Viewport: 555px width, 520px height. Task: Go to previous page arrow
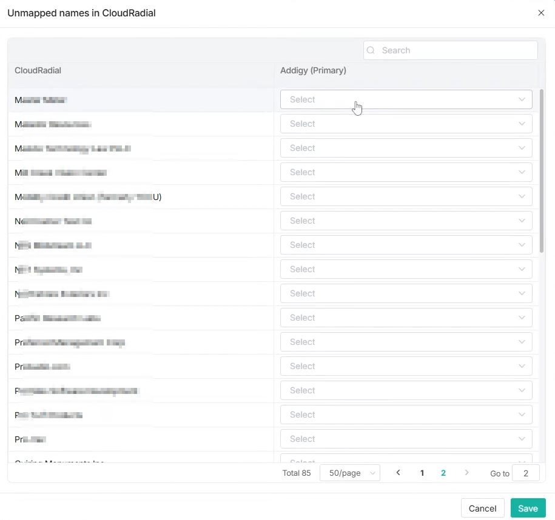[398, 473]
